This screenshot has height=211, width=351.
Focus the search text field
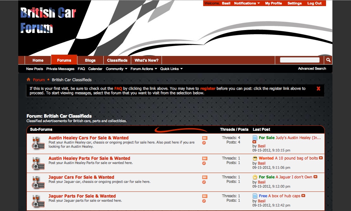click(x=299, y=60)
